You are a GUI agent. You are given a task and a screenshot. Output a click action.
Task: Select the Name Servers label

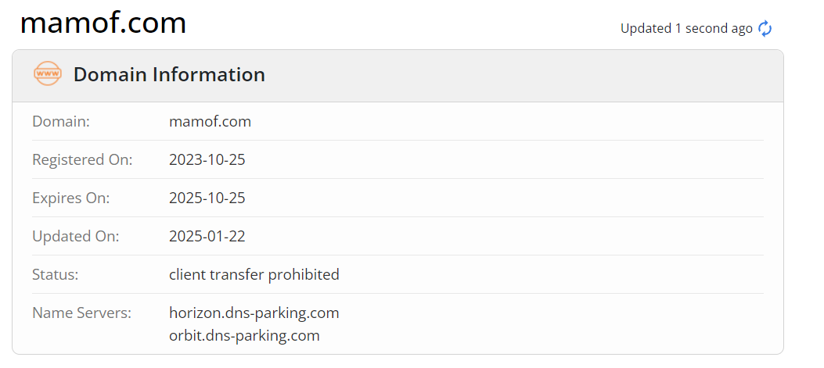(x=81, y=313)
